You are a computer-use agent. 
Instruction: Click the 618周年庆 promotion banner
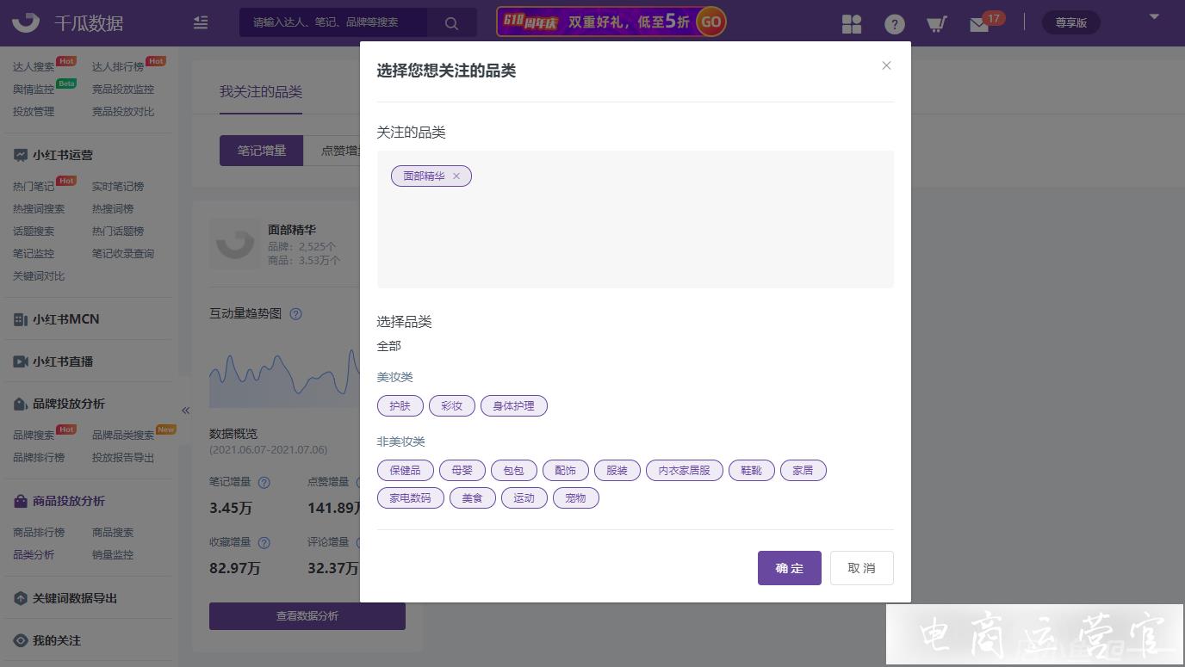point(611,22)
